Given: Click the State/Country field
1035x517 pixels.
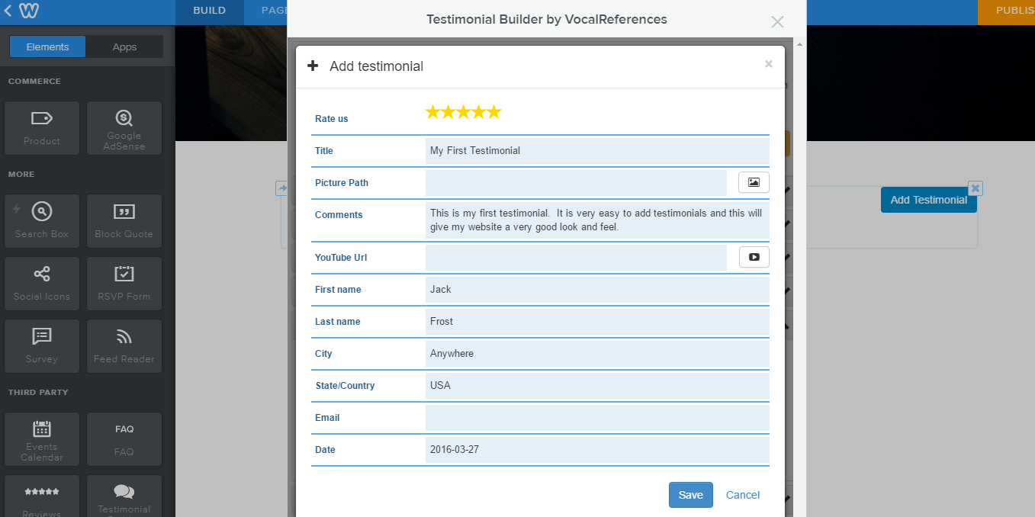Looking at the screenshot, I should (x=597, y=385).
